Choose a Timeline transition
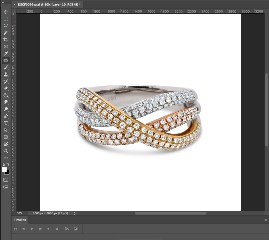Viewport: 269px width, 240px height. point(76,229)
